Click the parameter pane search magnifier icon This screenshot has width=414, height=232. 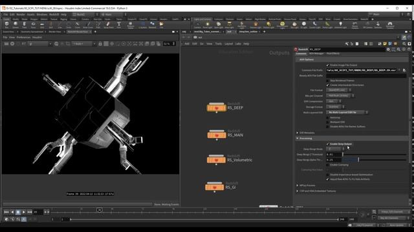click(398, 49)
